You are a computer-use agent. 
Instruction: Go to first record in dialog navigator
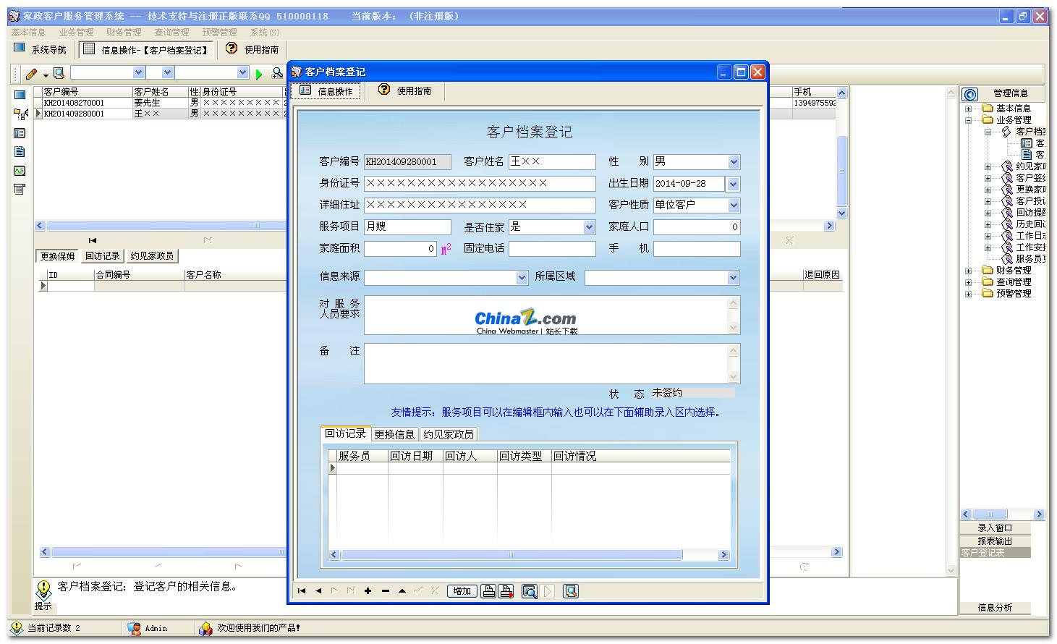click(x=302, y=591)
